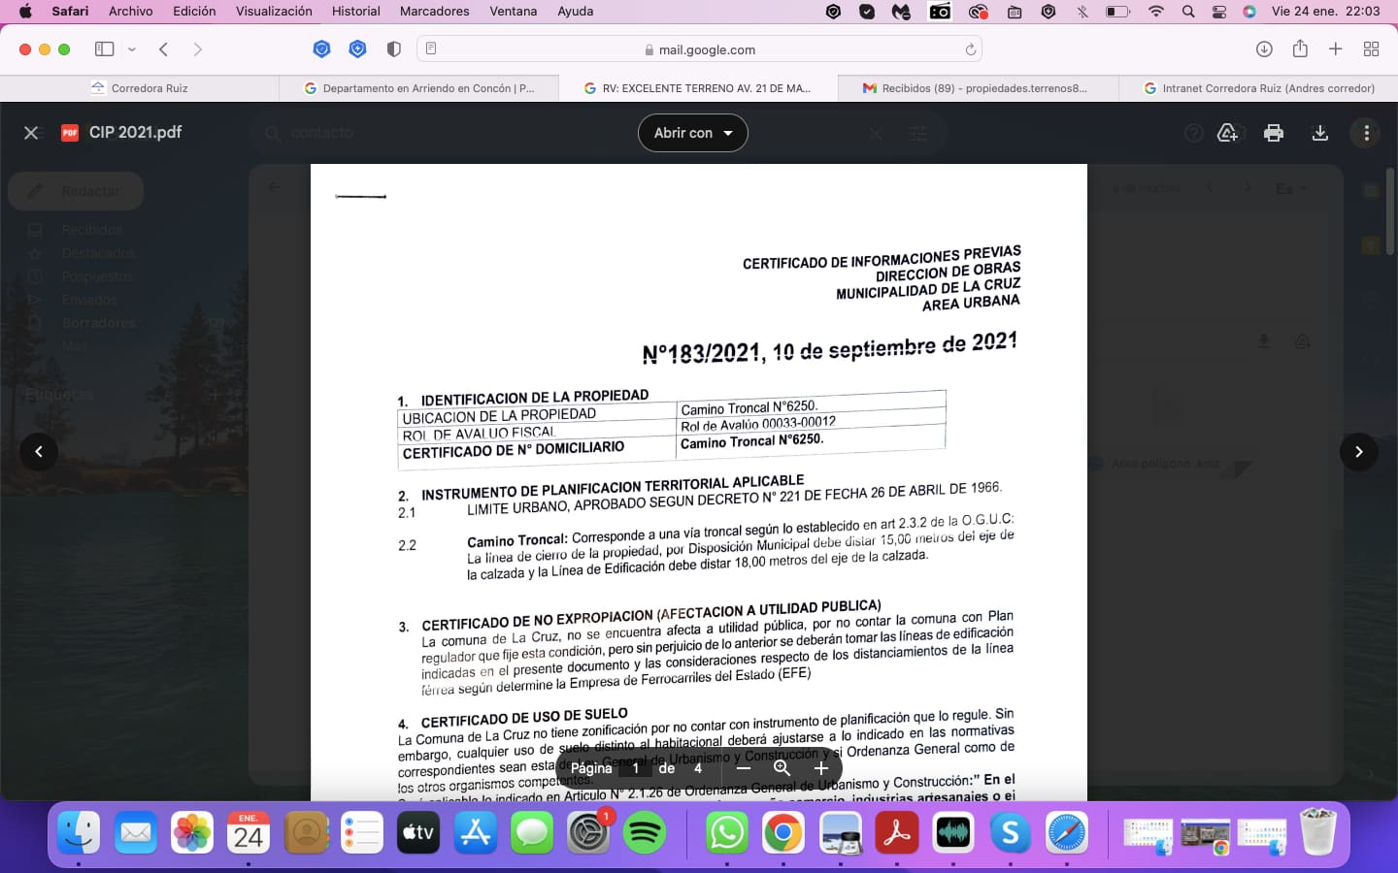1398x873 pixels.
Task: Open Wi-Fi status in the menu bar
Action: coord(1155,12)
